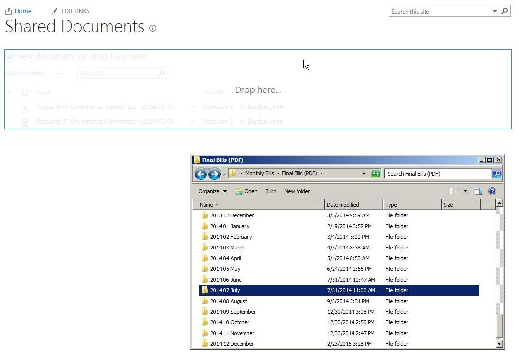Open the Help question mark icon

click(492, 191)
